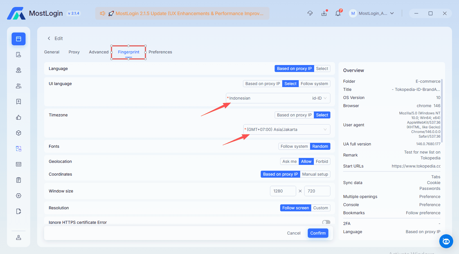459x254 pixels.
Task: Open the file export sidebar icon
Action: (19, 211)
